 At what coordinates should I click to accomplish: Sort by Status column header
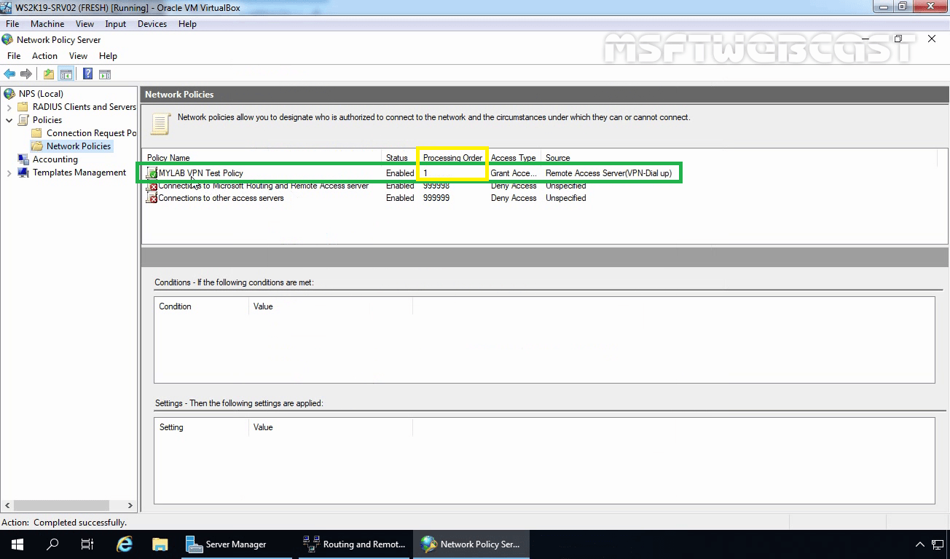tap(400, 158)
